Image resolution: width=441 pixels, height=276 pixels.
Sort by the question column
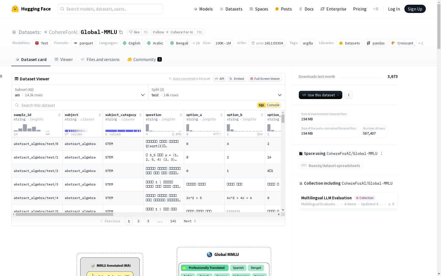pyautogui.click(x=181, y=115)
